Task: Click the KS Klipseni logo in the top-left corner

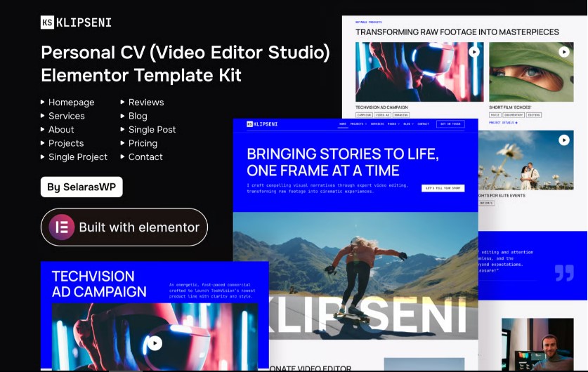Action: tap(76, 22)
